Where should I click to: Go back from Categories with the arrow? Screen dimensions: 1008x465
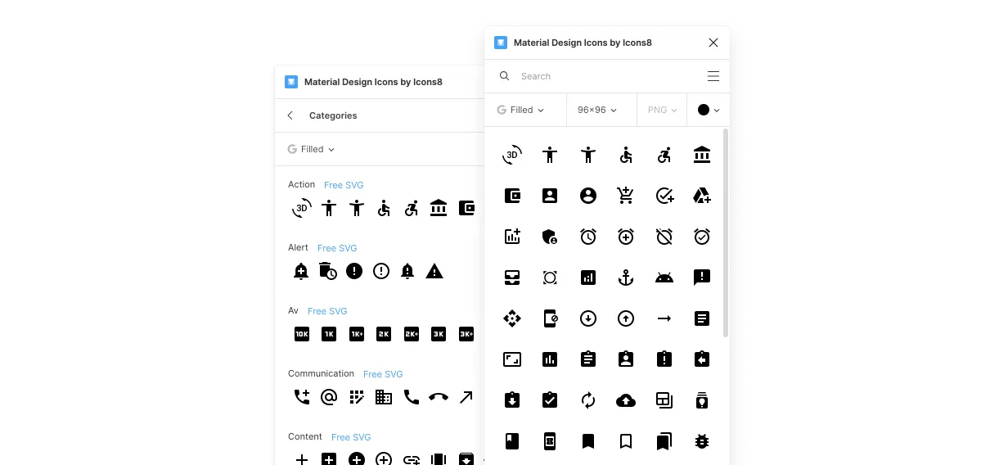click(290, 115)
